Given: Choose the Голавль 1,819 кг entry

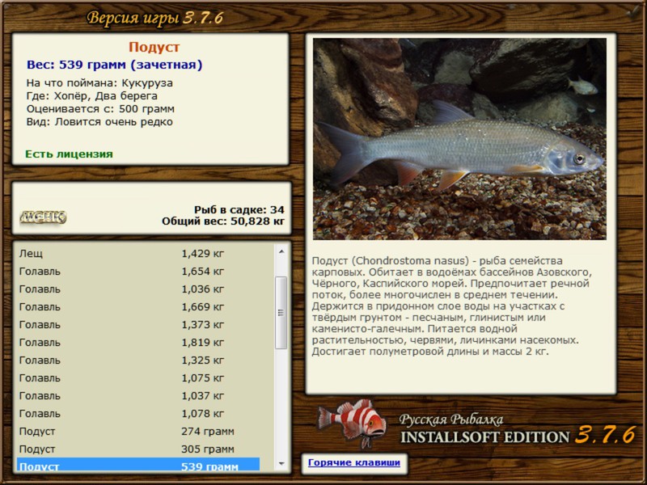Looking at the screenshot, I should 137,343.
